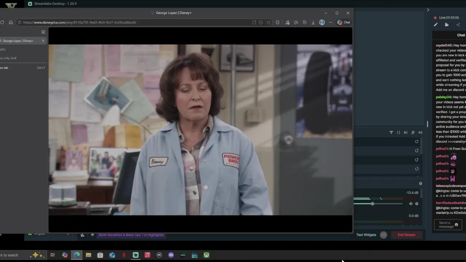Open File Explorer from the taskbar
The image size is (466, 262).
88,255
